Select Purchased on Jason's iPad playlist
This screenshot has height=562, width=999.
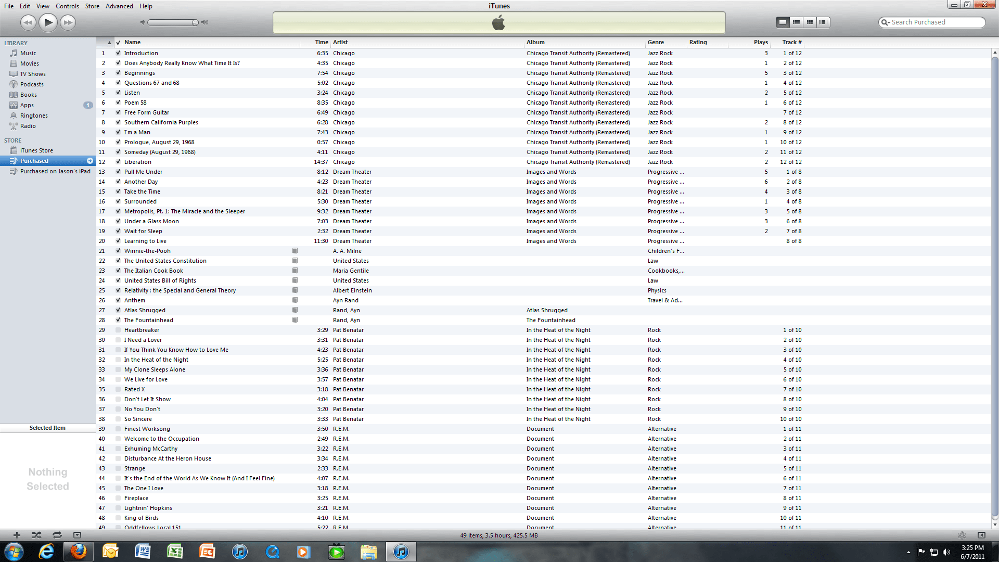(x=55, y=171)
